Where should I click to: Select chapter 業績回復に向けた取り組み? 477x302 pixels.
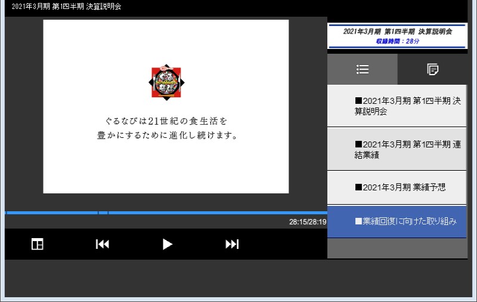(397, 221)
